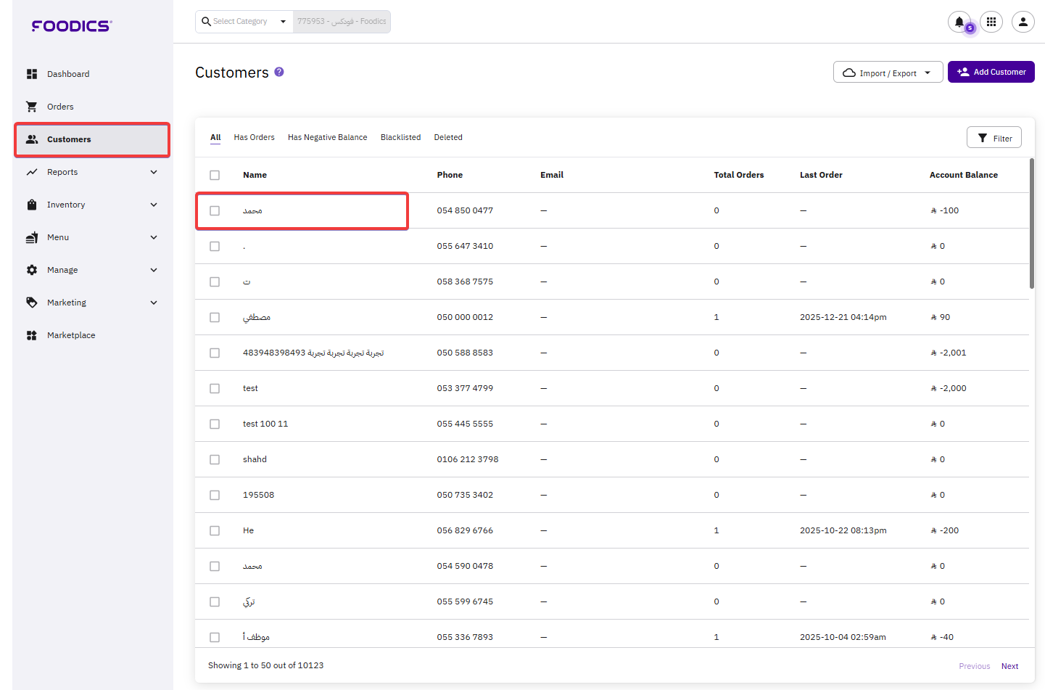Go to the Next page link

tap(1009, 666)
